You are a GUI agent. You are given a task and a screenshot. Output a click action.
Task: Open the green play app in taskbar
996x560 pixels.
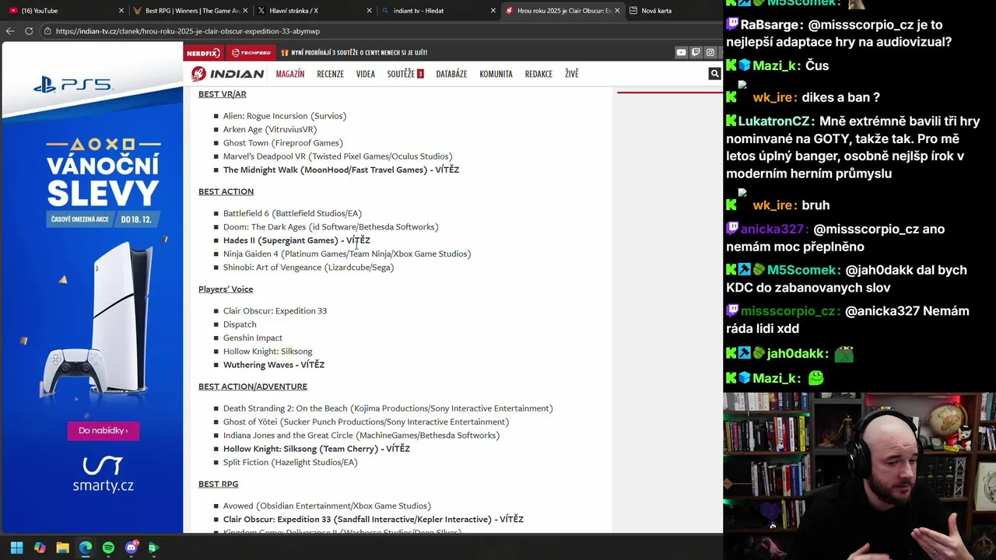(153, 548)
